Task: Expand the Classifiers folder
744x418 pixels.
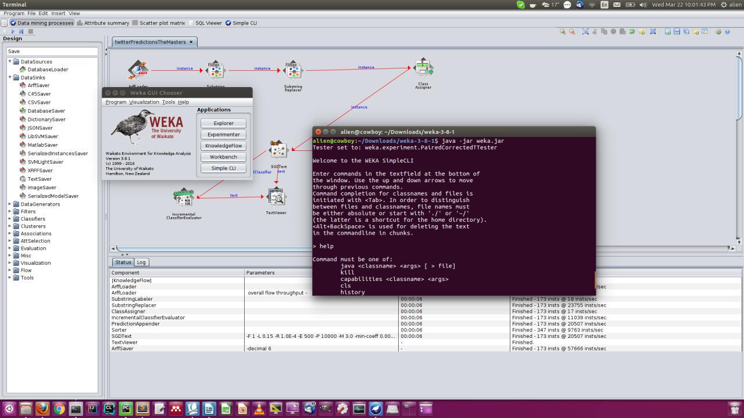Action: coord(10,219)
